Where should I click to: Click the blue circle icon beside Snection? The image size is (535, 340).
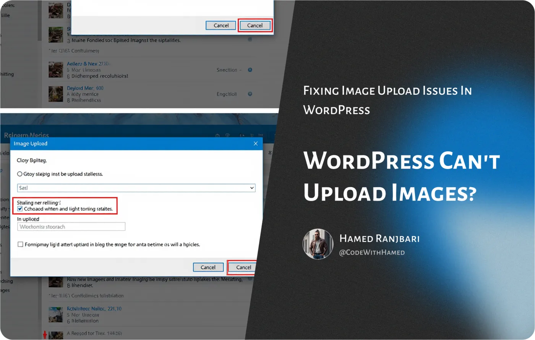[x=250, y=70]
